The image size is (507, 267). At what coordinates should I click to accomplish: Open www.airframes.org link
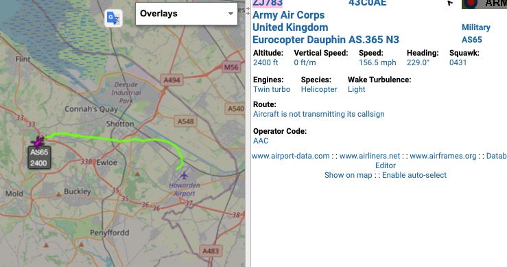[443, 156]
